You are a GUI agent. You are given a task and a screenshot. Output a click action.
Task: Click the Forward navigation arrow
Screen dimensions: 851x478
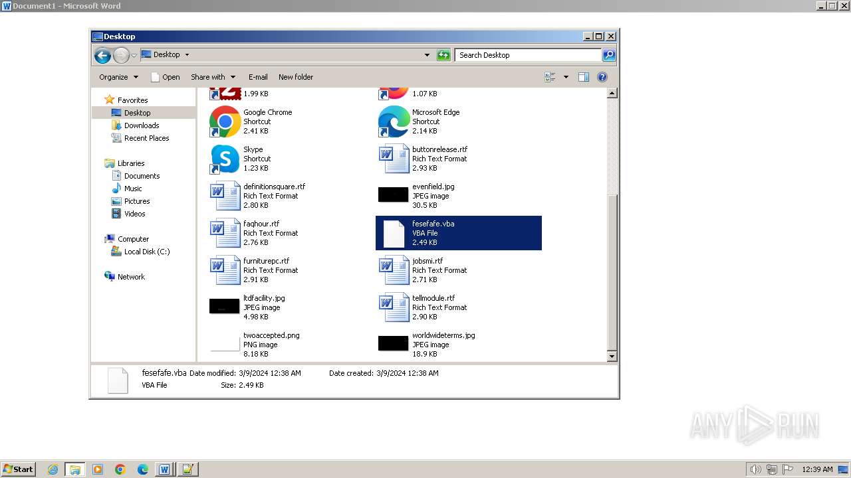pos(121,55)
